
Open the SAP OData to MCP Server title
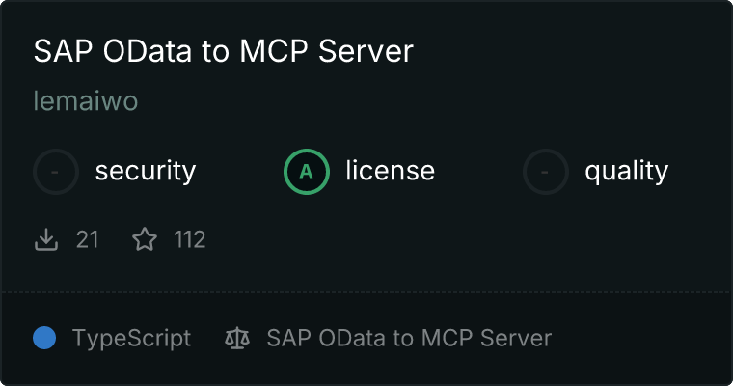tap(223, 51)
